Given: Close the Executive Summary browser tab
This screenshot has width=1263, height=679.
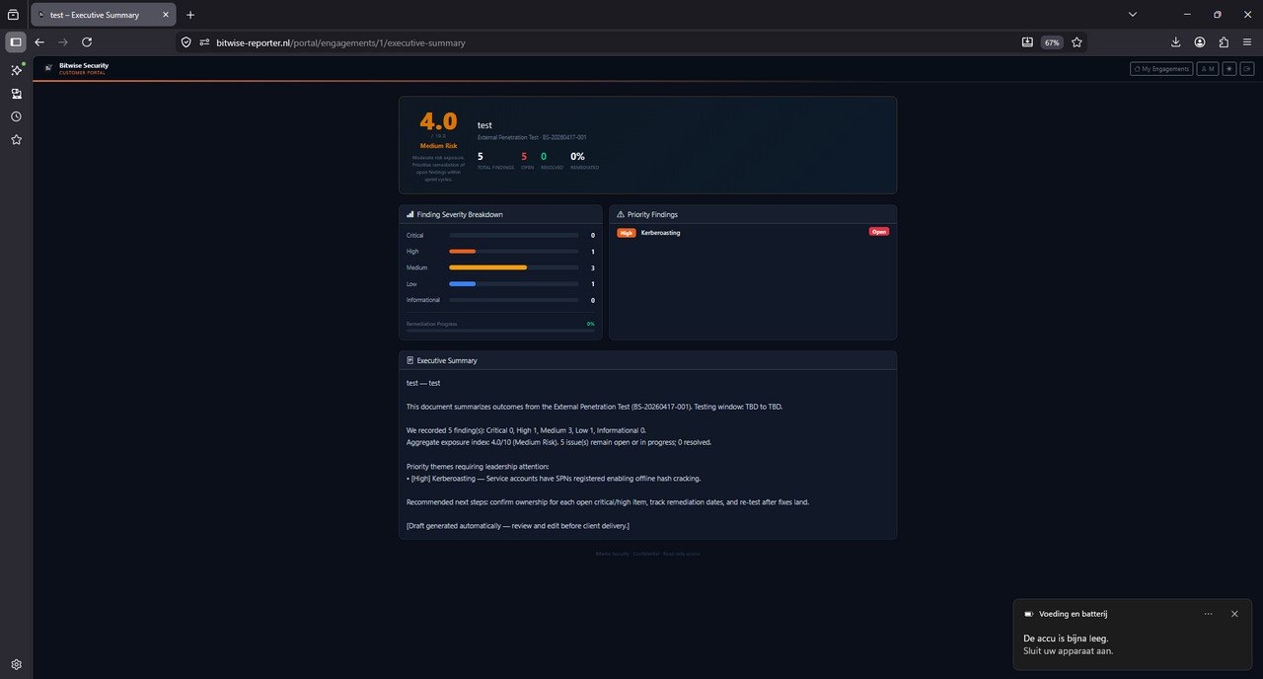Looking at the screenshot, I should tap(164, 15).
